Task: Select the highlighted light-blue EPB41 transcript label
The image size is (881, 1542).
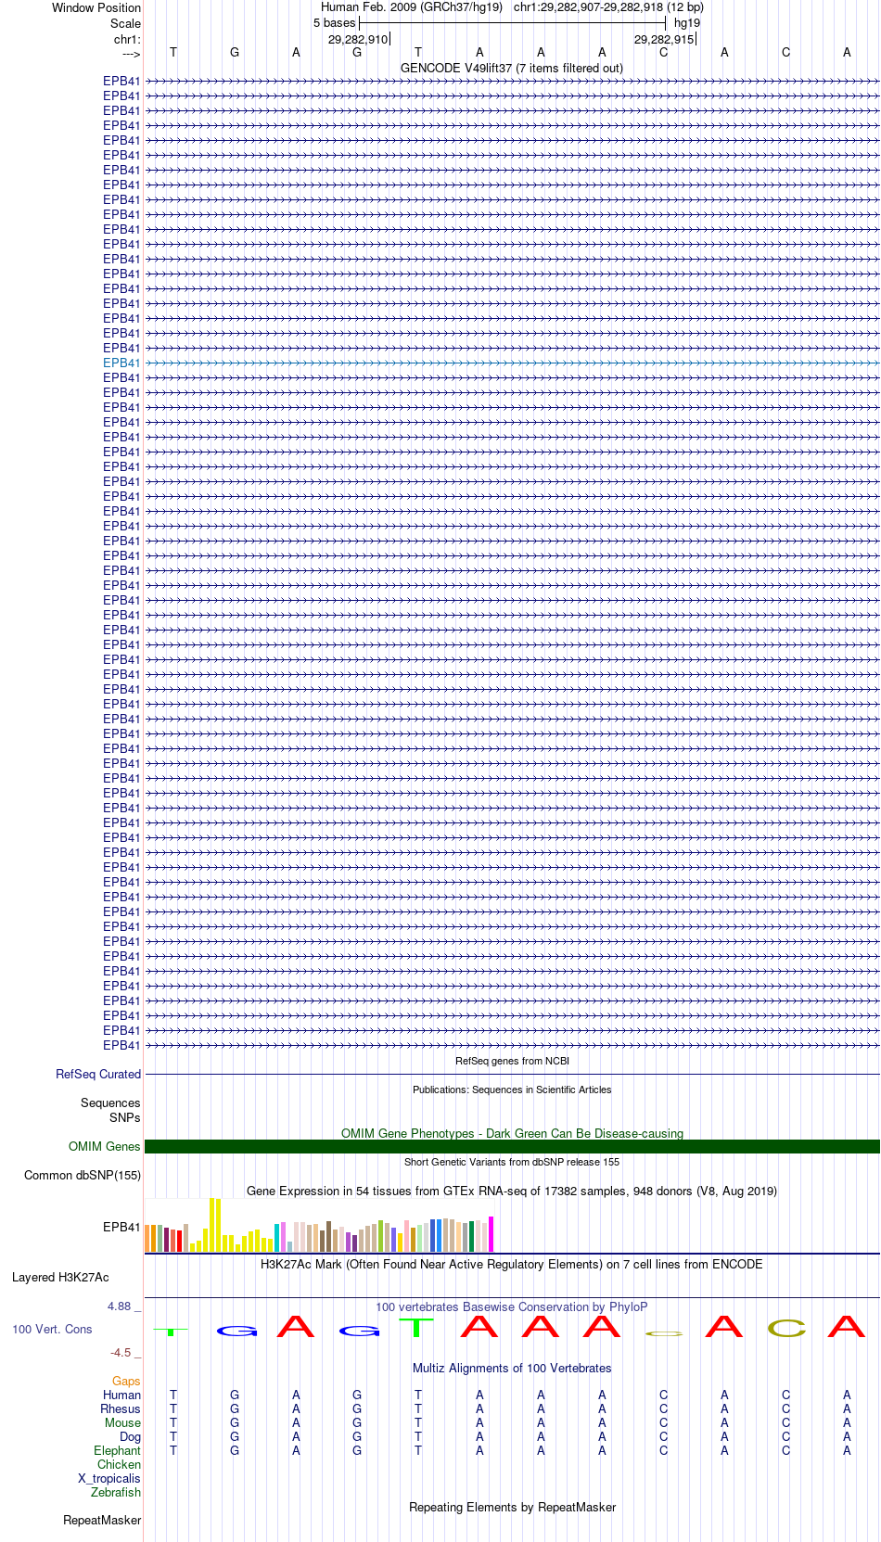Action: coord(121,363)
